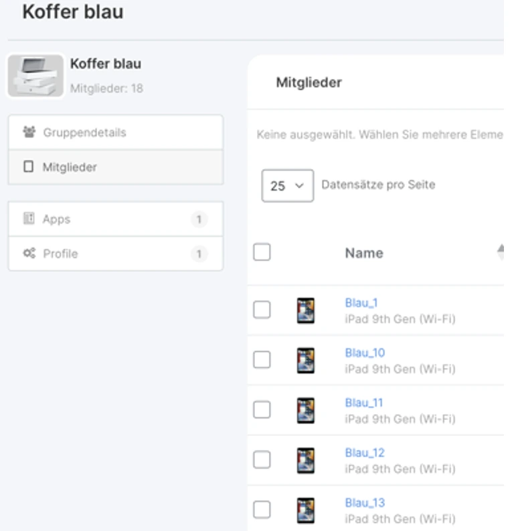The image size is (518, 531).
Task: Click the iPad icon next to Blau_1
Action: 305,310
